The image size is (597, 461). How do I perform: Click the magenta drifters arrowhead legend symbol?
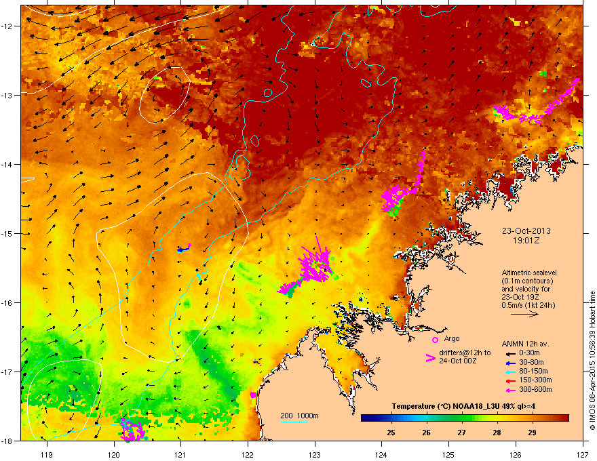[x=430, y=357]
